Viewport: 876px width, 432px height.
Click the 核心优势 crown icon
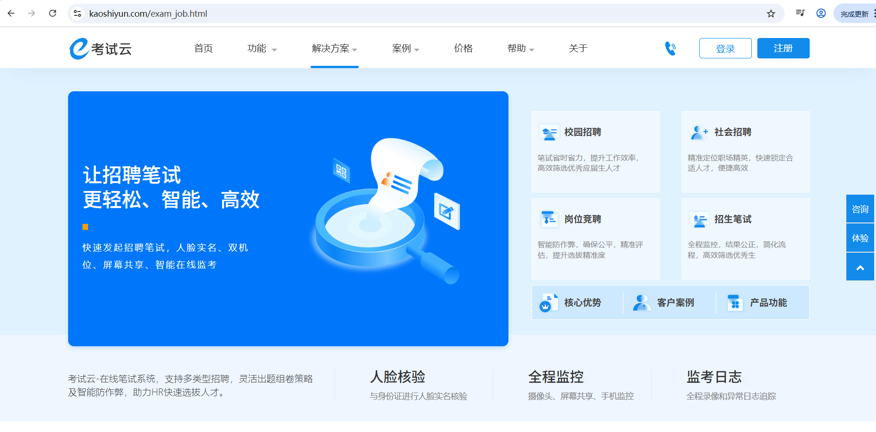point(548,303)
